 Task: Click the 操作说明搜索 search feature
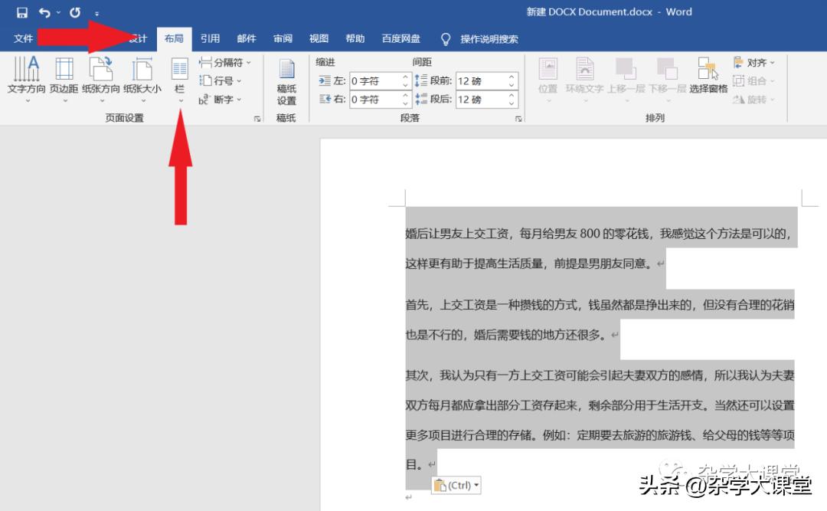click(490, 38)
